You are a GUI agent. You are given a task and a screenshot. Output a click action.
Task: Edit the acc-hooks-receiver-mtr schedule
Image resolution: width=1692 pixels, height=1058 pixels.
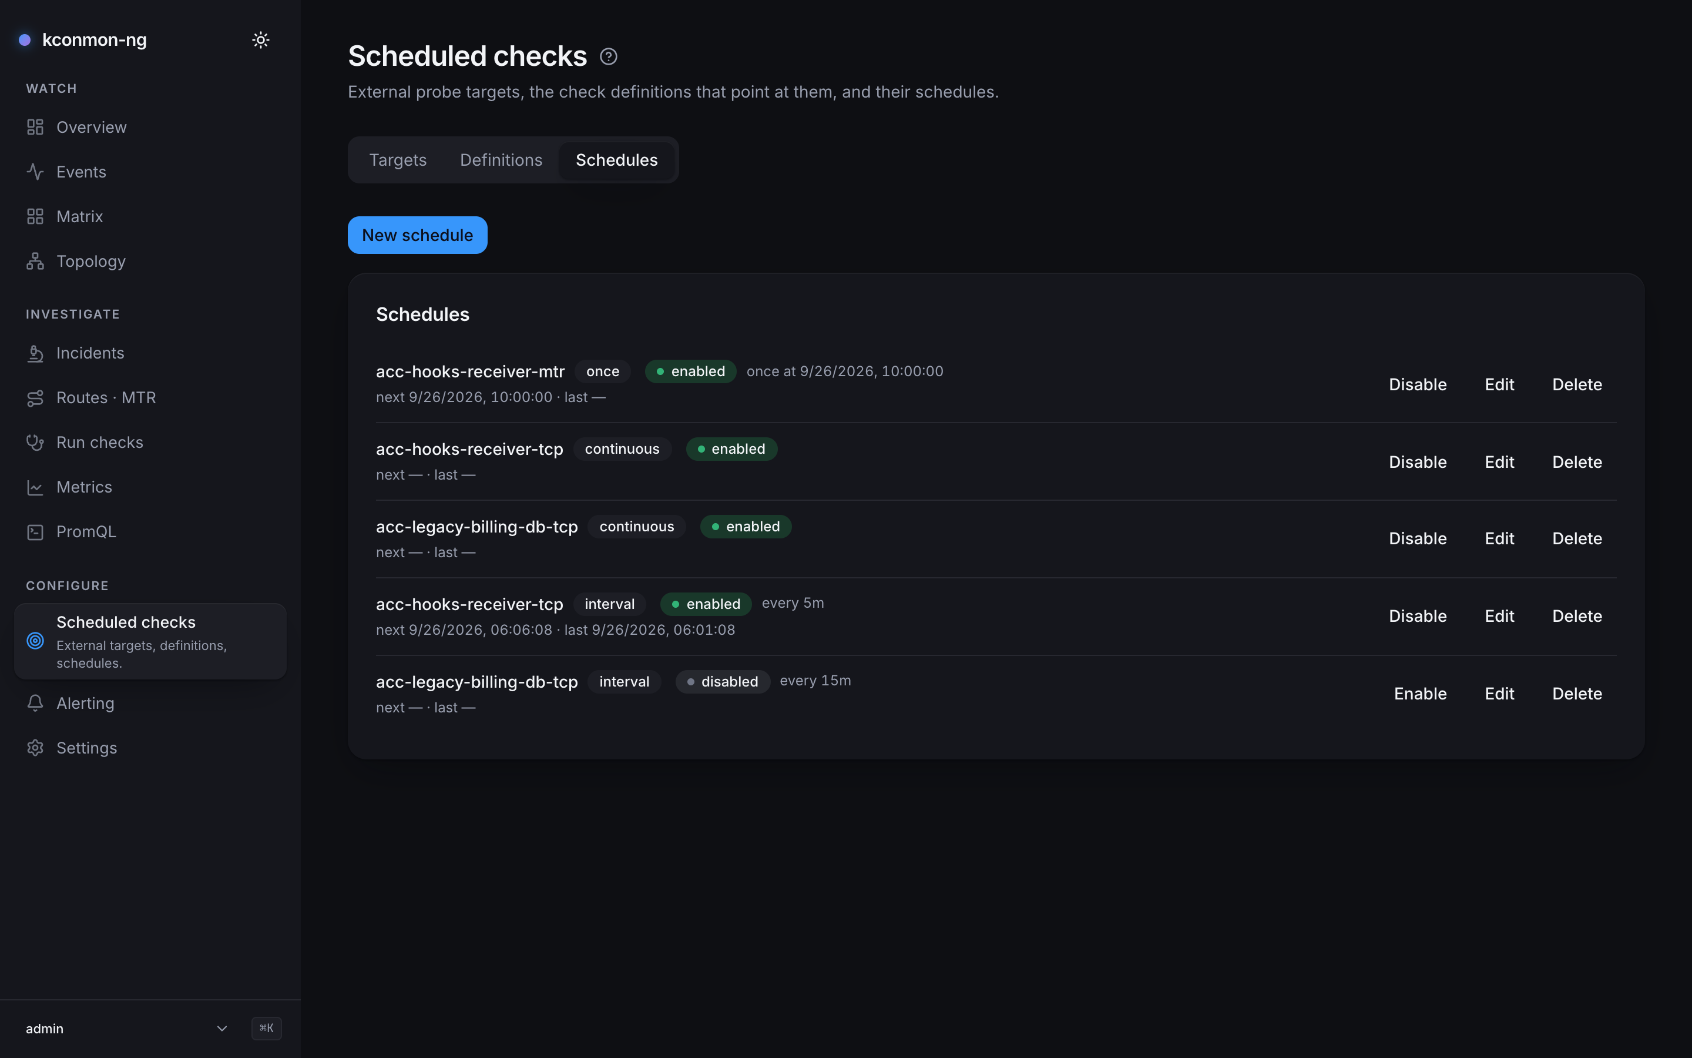point(1499,384)
